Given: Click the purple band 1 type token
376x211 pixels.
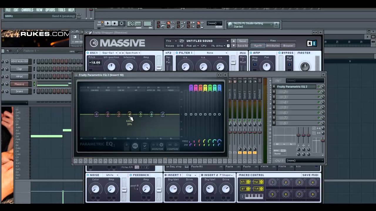Looking at the screenshot, I should (x=191, y=88).
